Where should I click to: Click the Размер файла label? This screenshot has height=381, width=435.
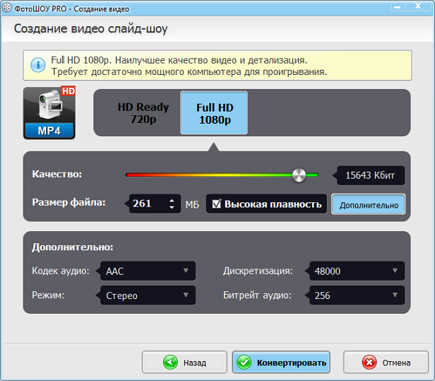(68, 202)
